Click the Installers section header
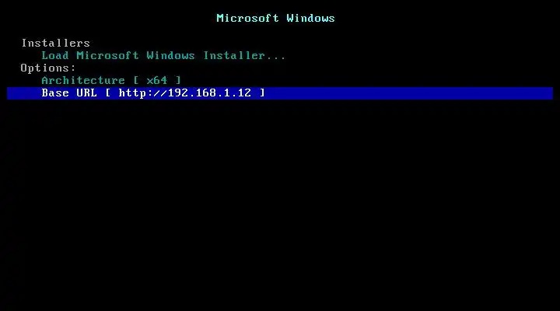This screenshot has height=311, width=560. tap(55, 44)
